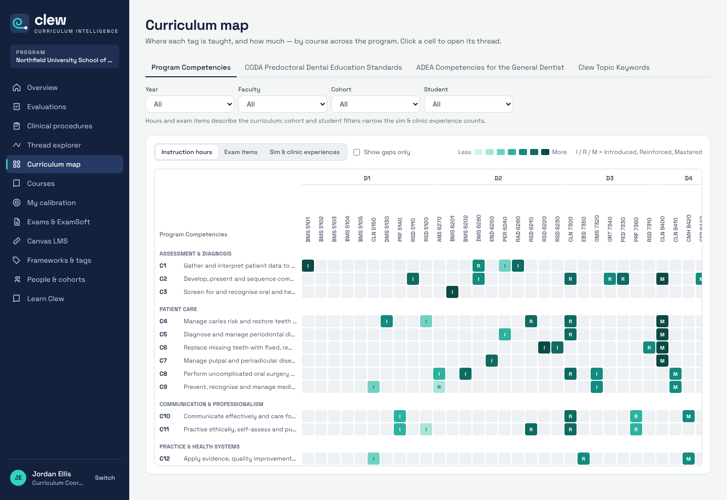The image size is (727, 500).
Task: Click the Evaluations checkbox icon in sidebar
Action: (x=17, y=107)
